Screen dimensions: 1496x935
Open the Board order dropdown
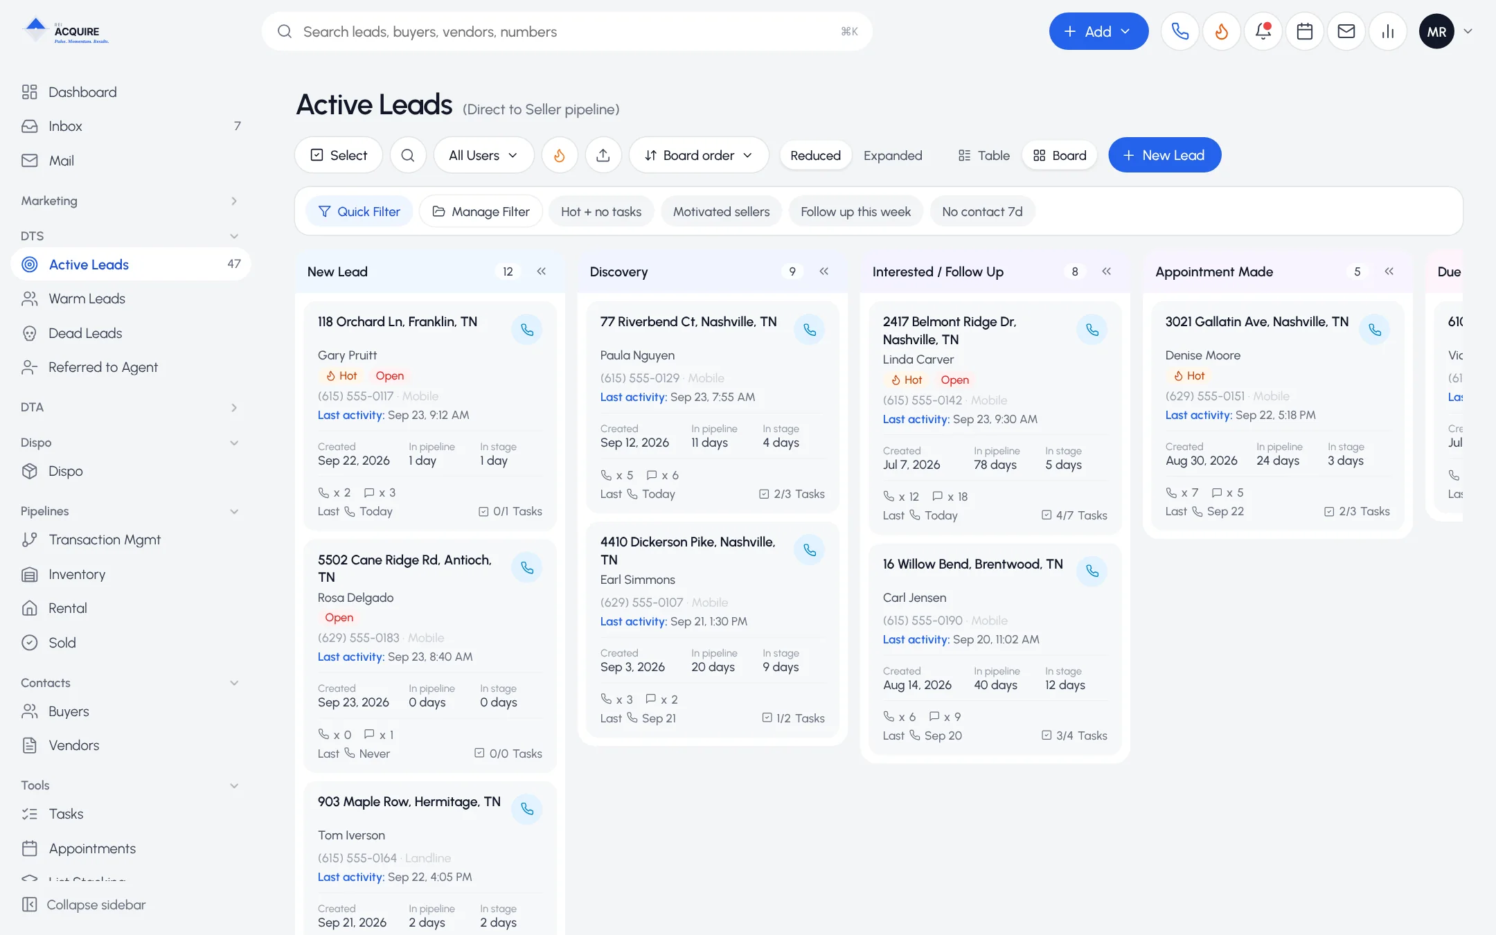tap(699, 155)
